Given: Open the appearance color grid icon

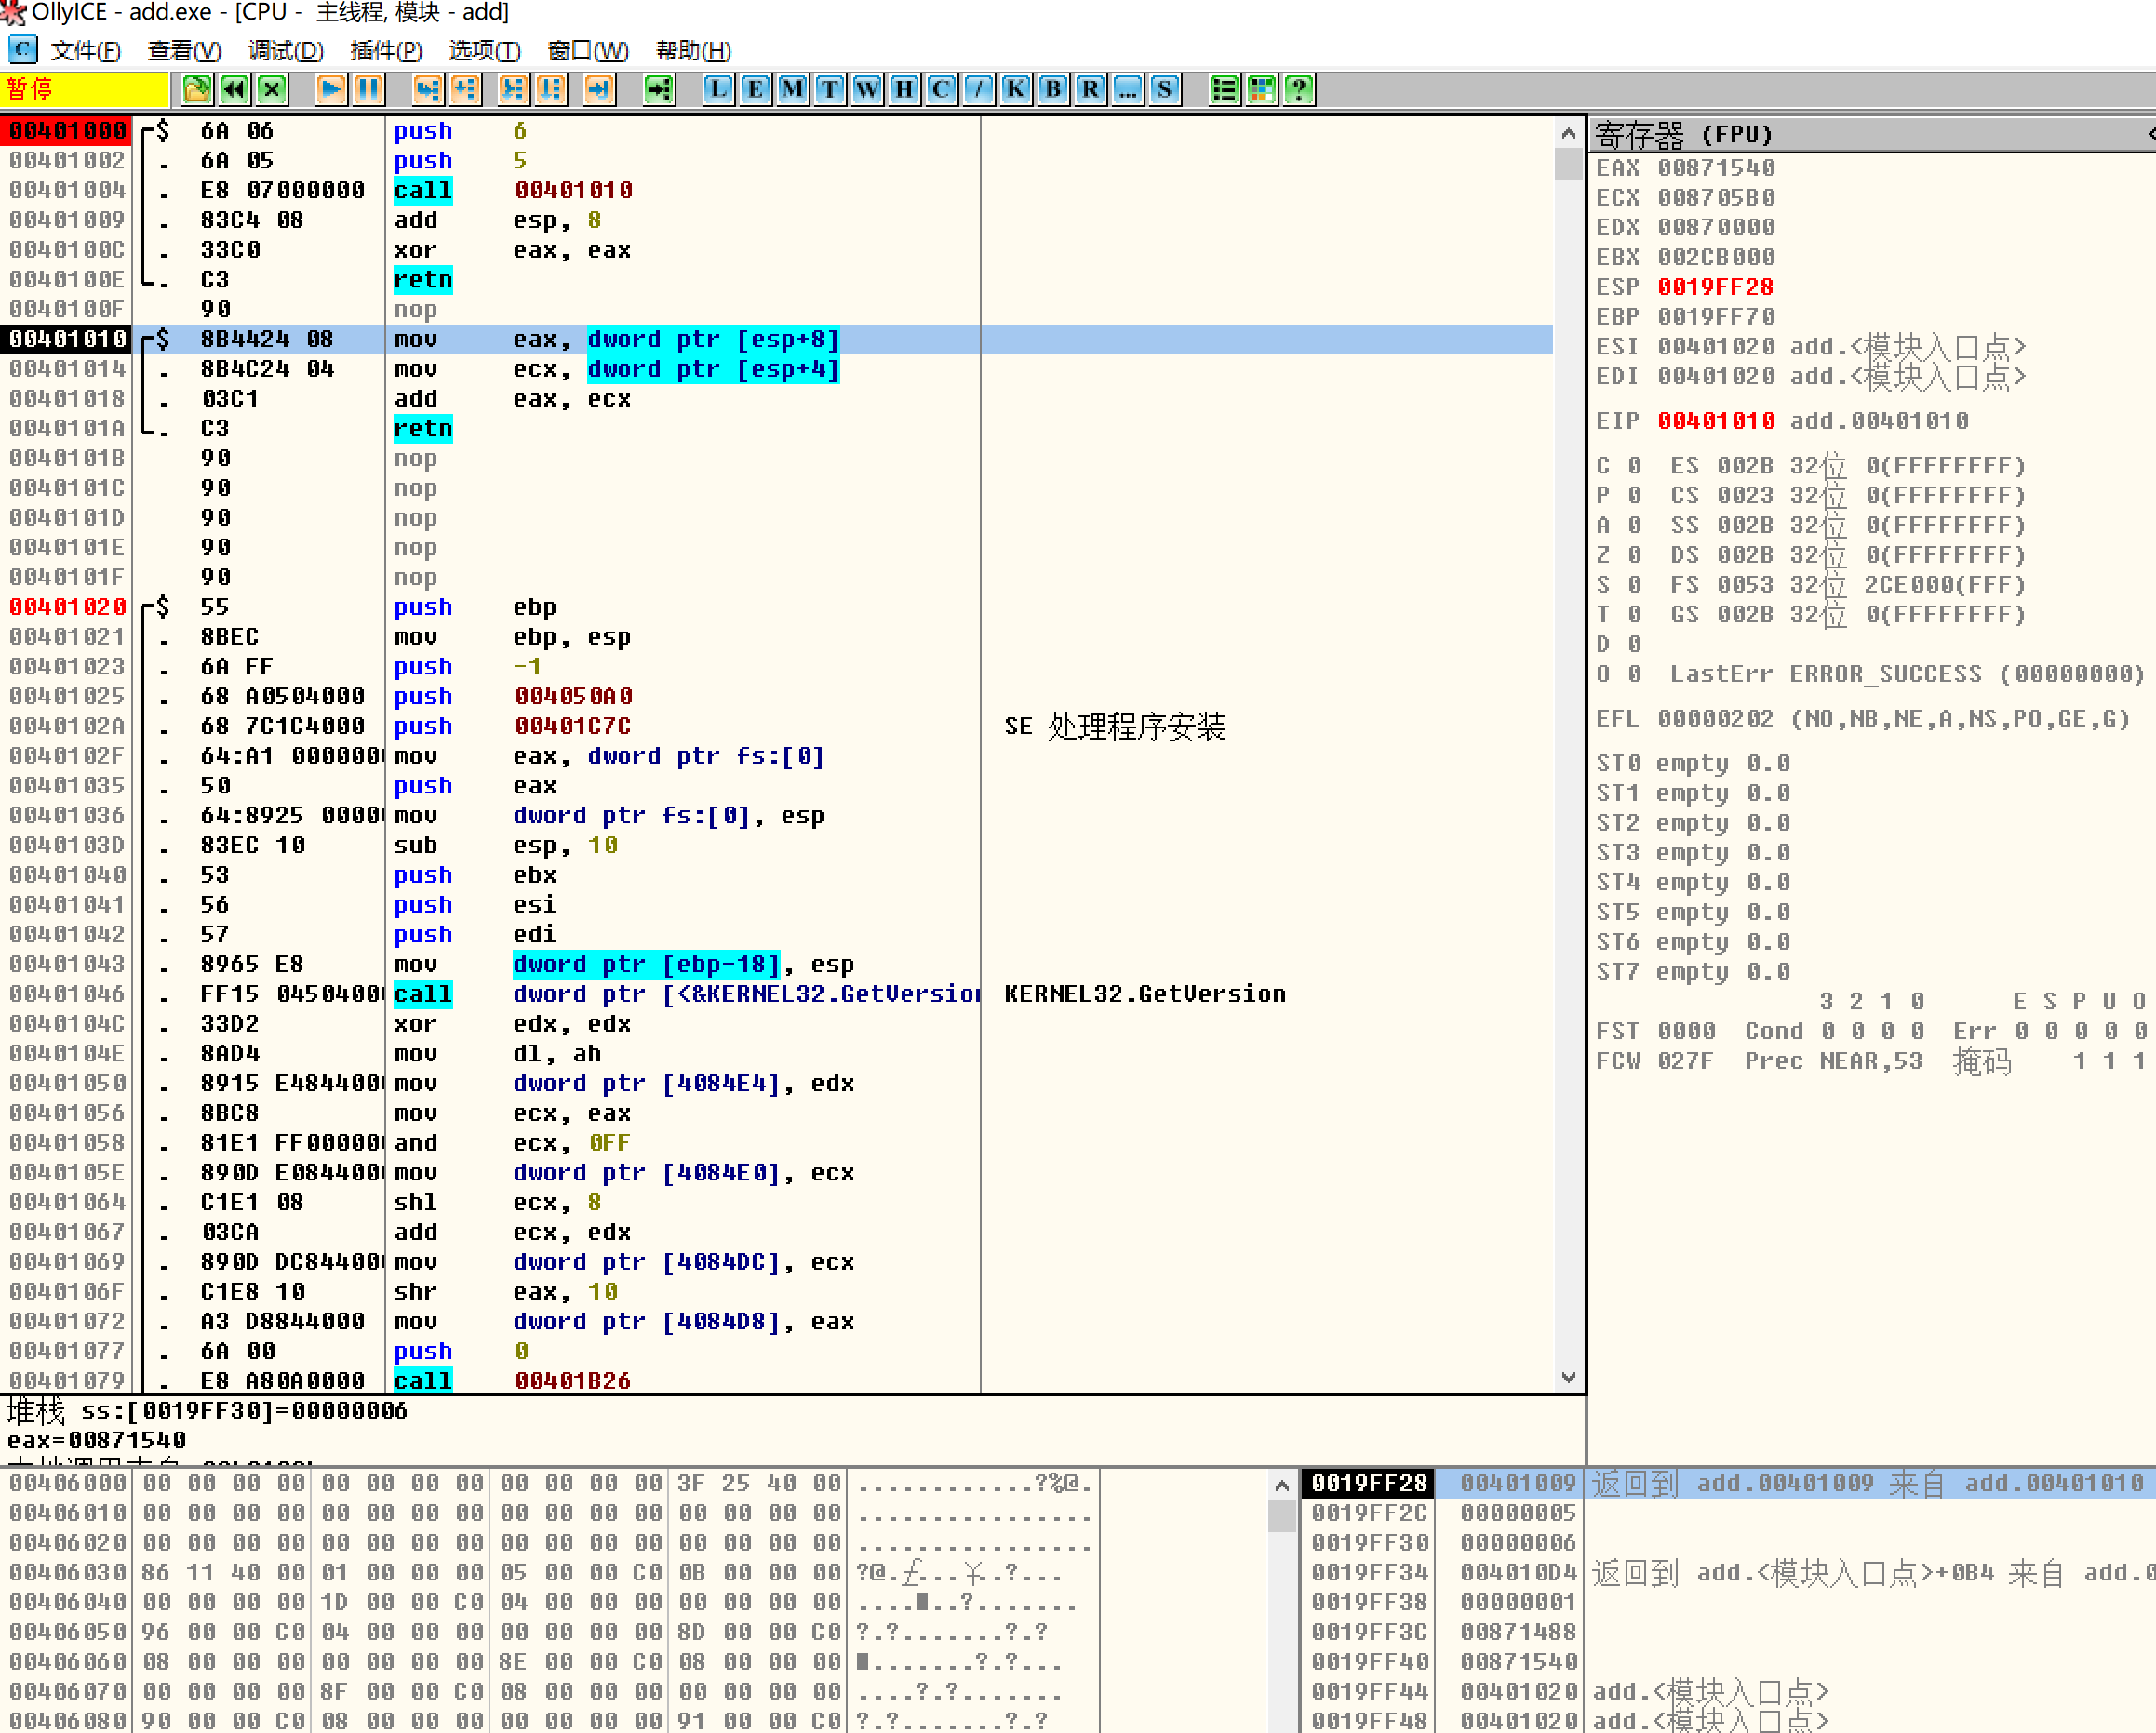Looking at the screenshot, I should click(x=1262, y=90).
